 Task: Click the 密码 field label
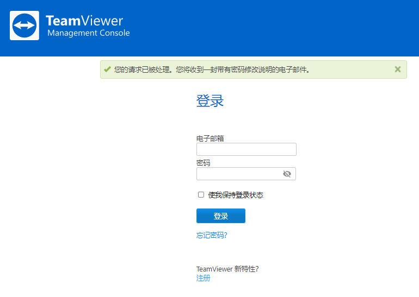[203, 163]
